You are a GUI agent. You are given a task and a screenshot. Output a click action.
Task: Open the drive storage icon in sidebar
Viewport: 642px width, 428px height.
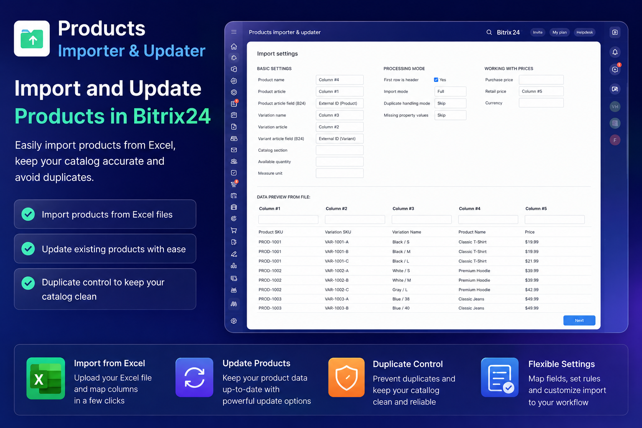tap(234, 138)
